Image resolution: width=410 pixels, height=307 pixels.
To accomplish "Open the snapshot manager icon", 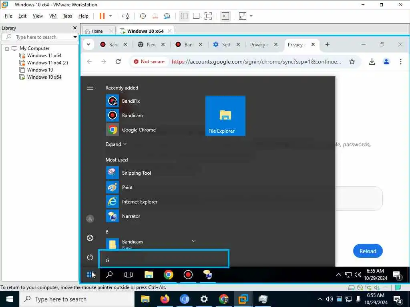I will tap(167, 16).
